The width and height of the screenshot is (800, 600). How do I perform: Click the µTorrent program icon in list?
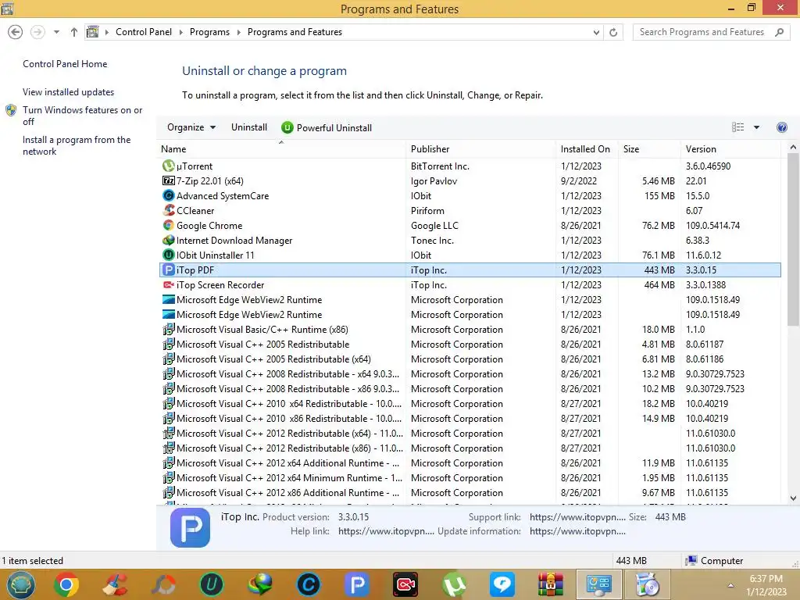(169, 166)
